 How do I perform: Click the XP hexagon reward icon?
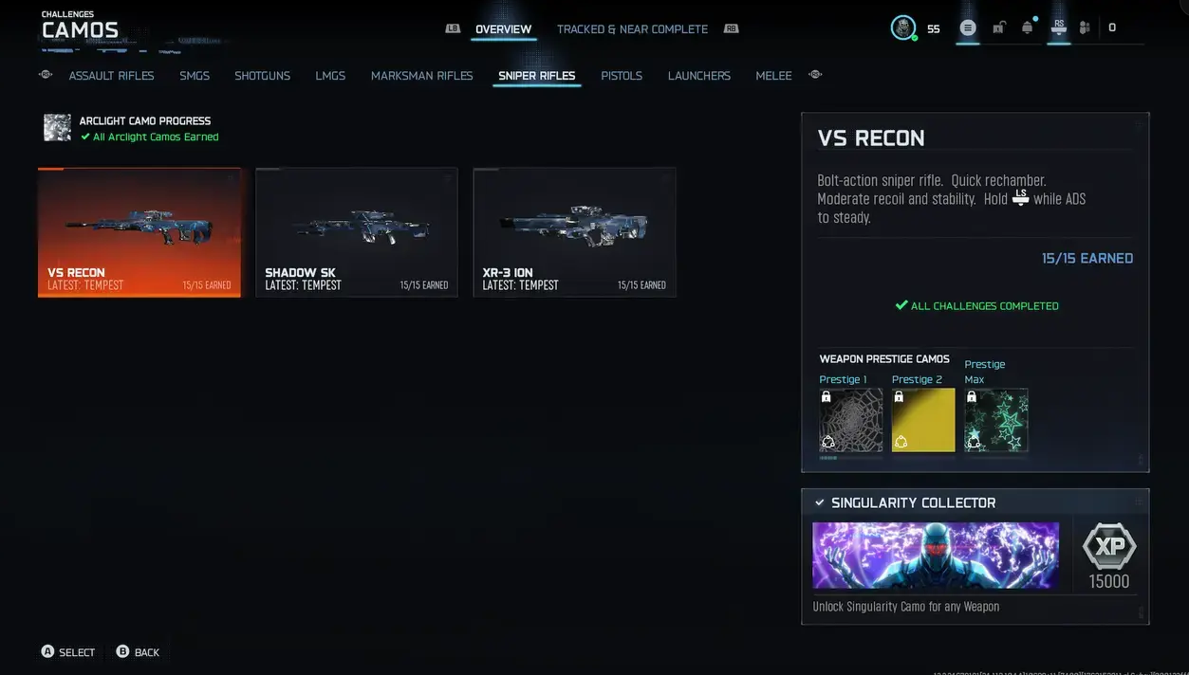tap(1108, 546)
